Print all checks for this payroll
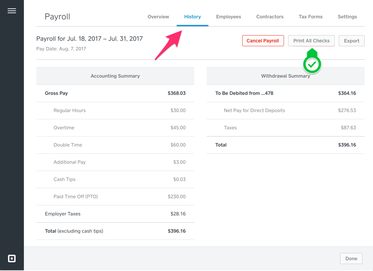Viewport: 373px width, 271px height. 311,40
